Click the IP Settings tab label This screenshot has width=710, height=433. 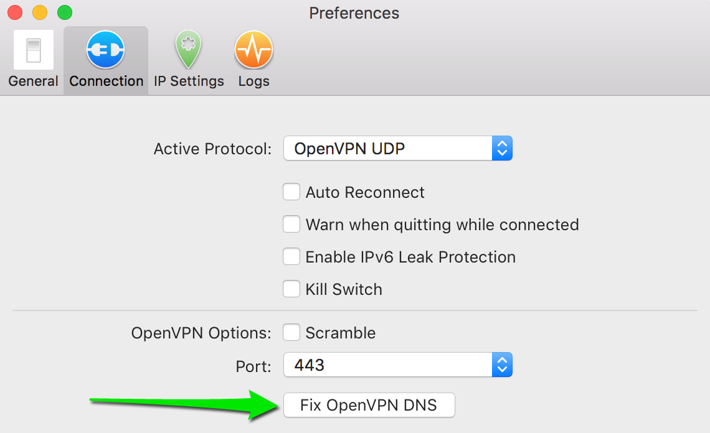tap(189, 81)
